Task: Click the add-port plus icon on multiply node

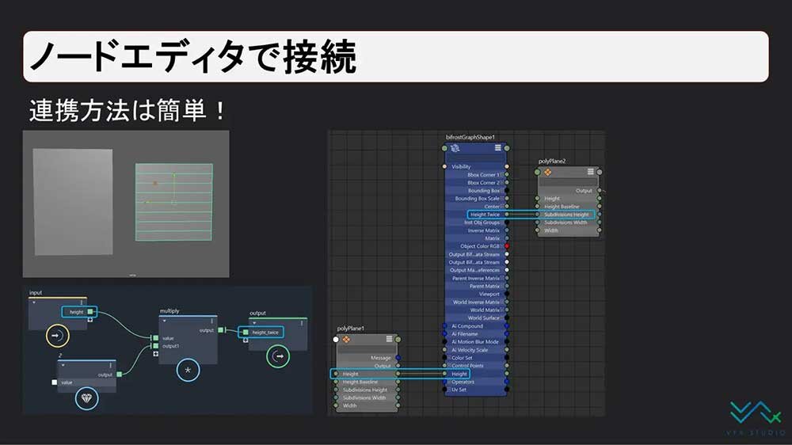Action: 155,354
